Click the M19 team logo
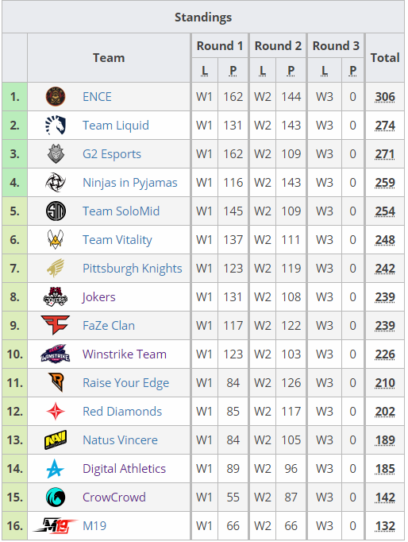 56,526
